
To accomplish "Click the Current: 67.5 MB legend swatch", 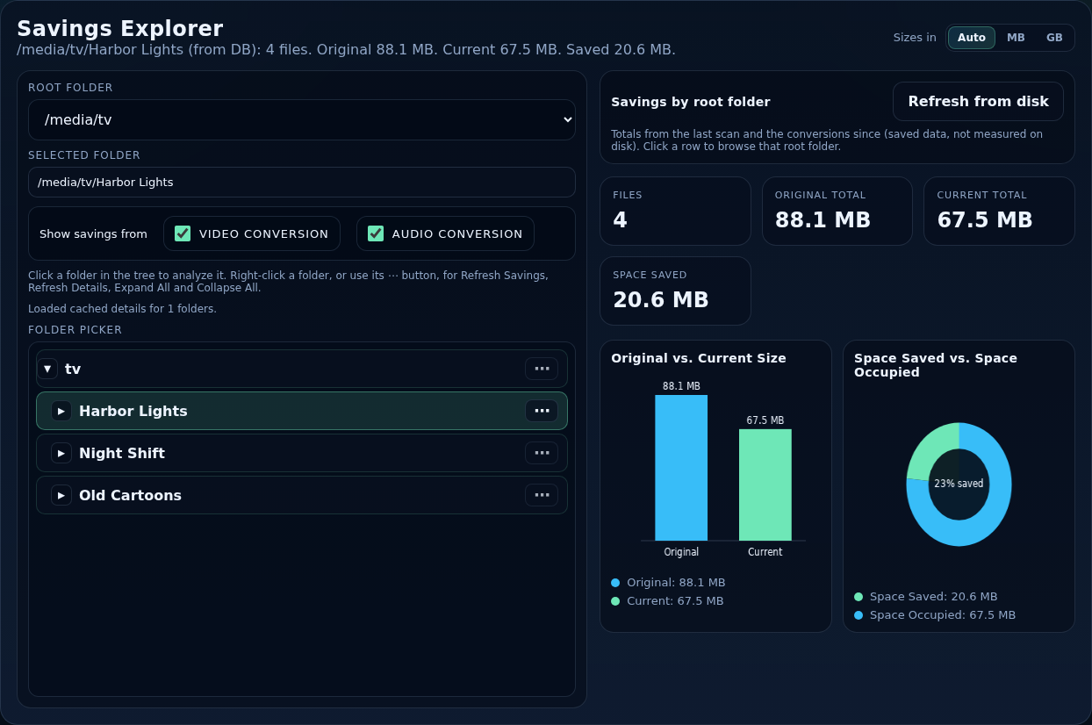I will pos(615,601).
